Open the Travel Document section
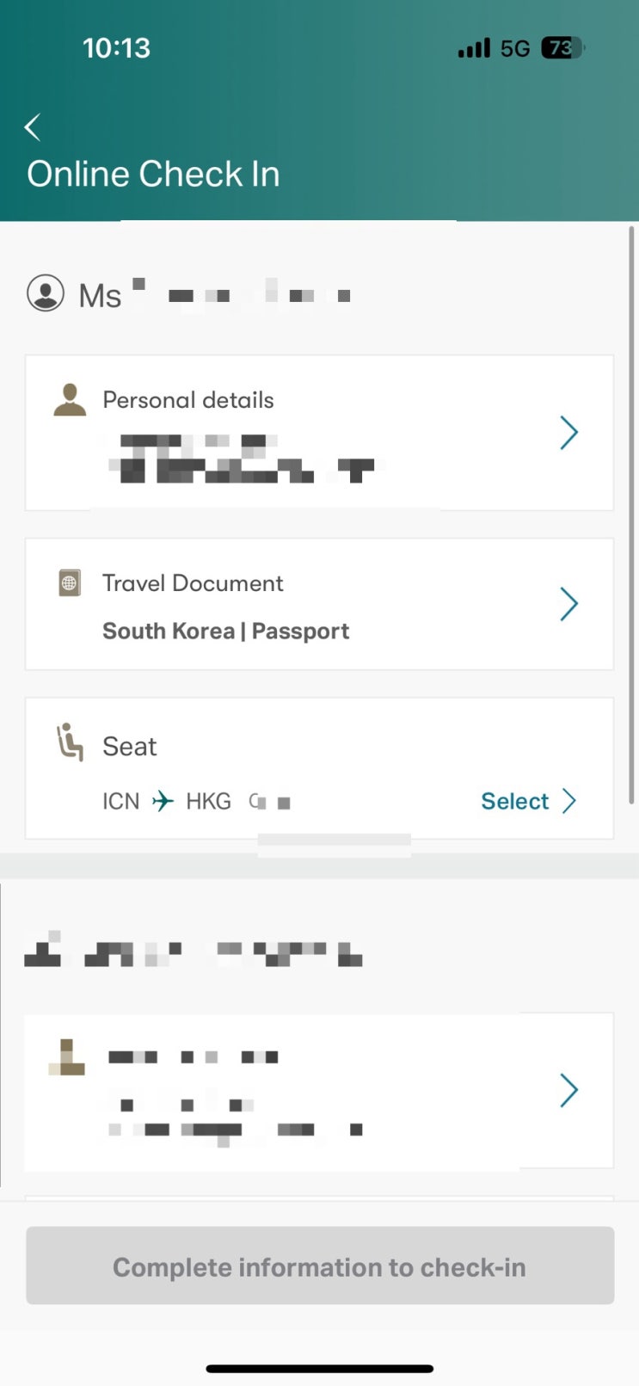Screen dimensions: 639x1386 click(x=193, y=583)
